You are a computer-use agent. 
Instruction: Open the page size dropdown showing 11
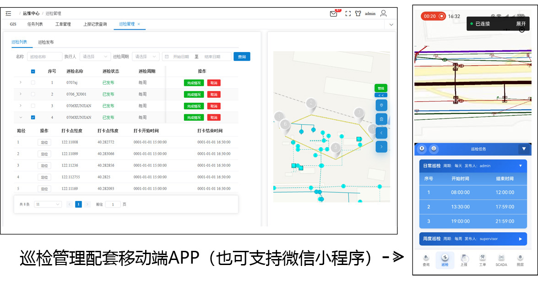(48, 204)
